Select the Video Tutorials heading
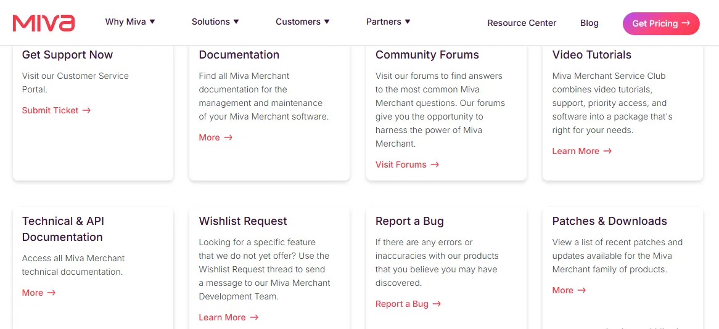 click(592, 55)
